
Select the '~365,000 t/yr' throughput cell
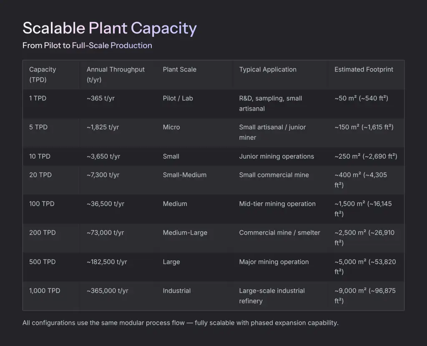pos(107,291)
